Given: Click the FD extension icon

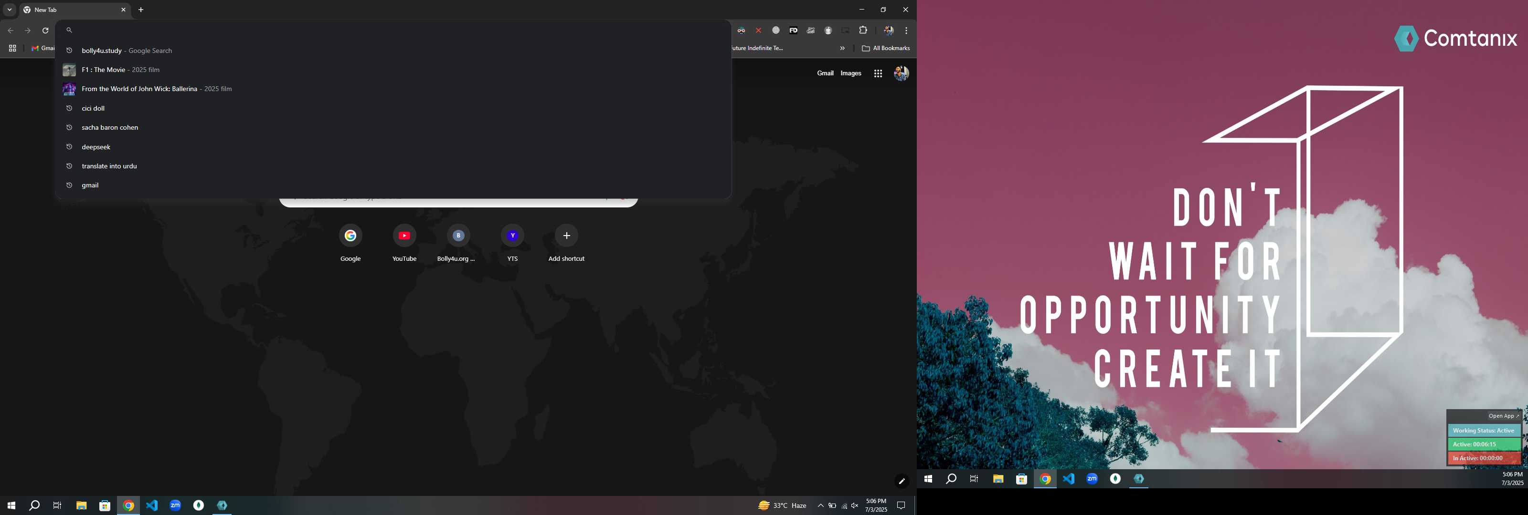Looking at the screenshot, I should (x=794, y=30).
